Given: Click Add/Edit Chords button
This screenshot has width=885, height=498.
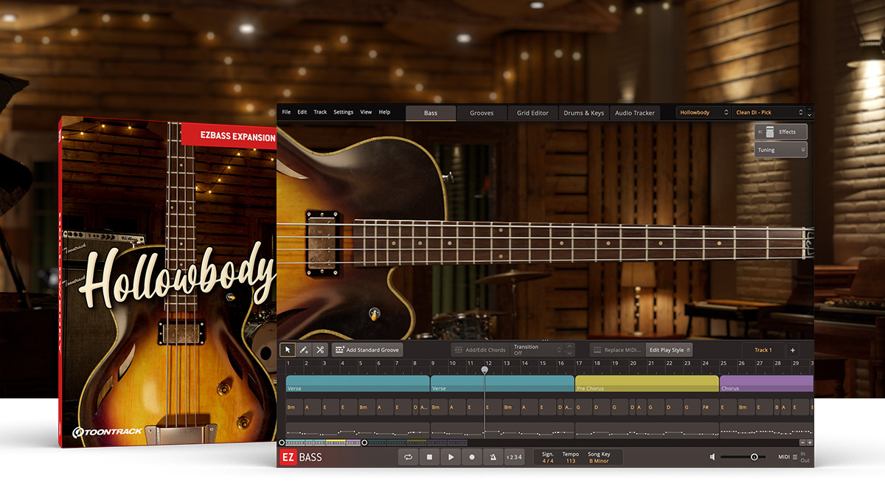Looking at the screenshot, I should coord(479,350).
